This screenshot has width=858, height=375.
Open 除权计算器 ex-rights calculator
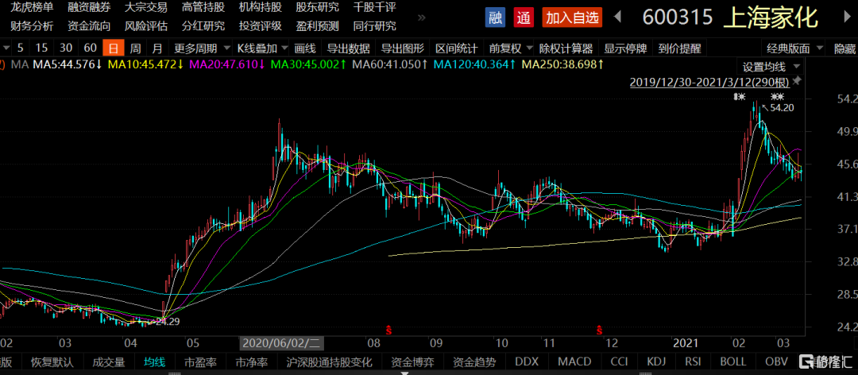tap(566, 48)
